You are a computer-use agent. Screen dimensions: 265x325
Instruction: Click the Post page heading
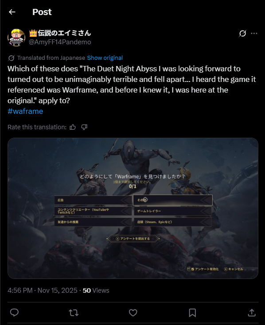tap(42, 12)
